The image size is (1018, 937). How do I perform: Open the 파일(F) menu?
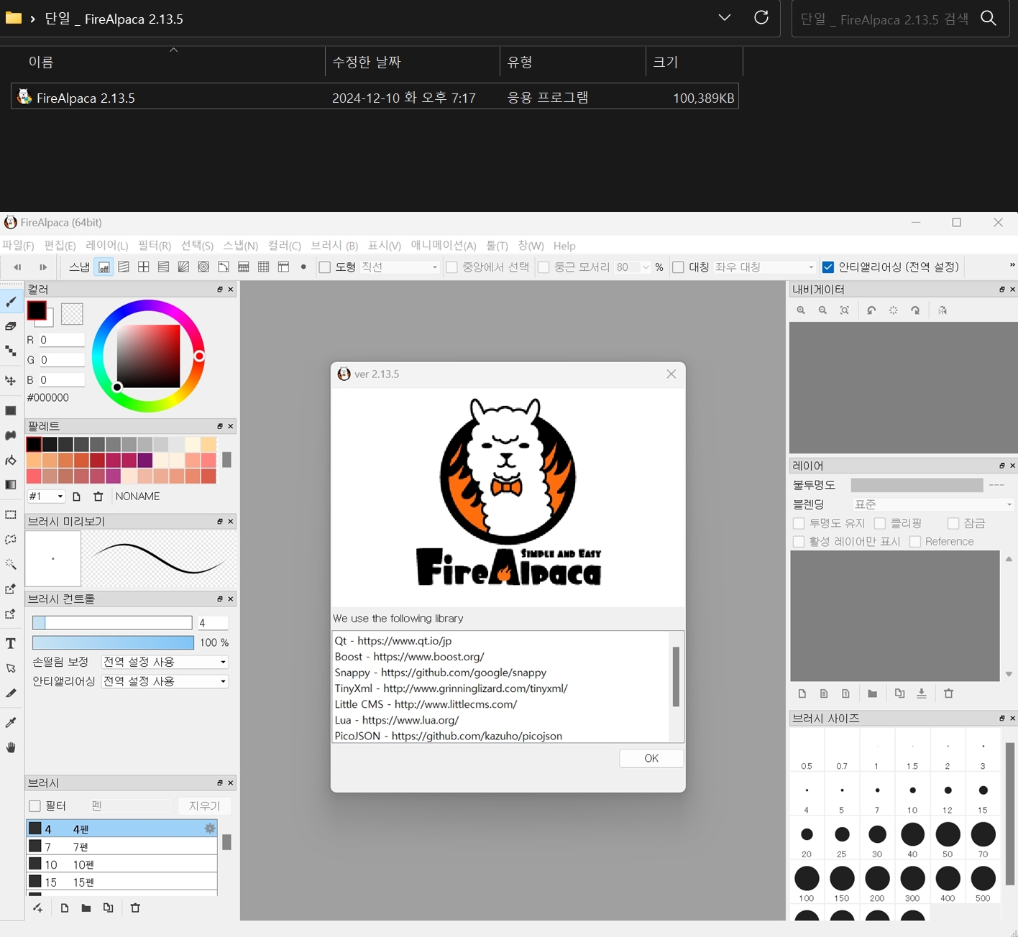[18, 246]
